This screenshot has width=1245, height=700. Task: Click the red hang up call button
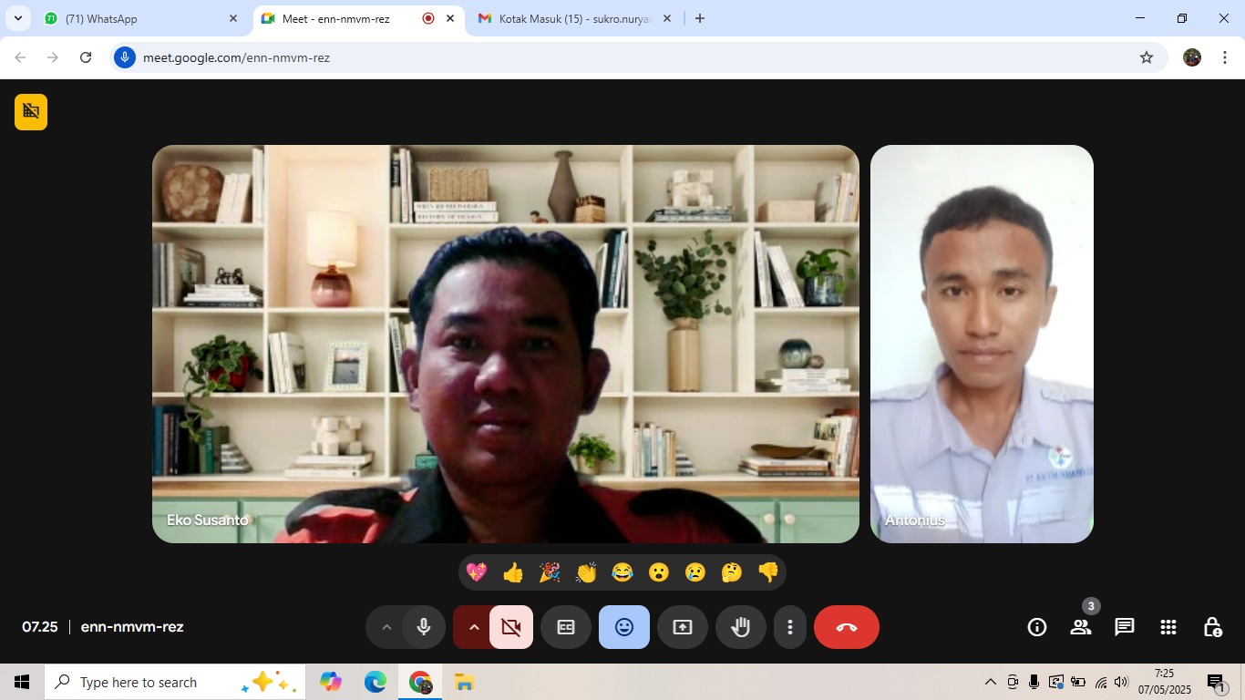[846, 627]
